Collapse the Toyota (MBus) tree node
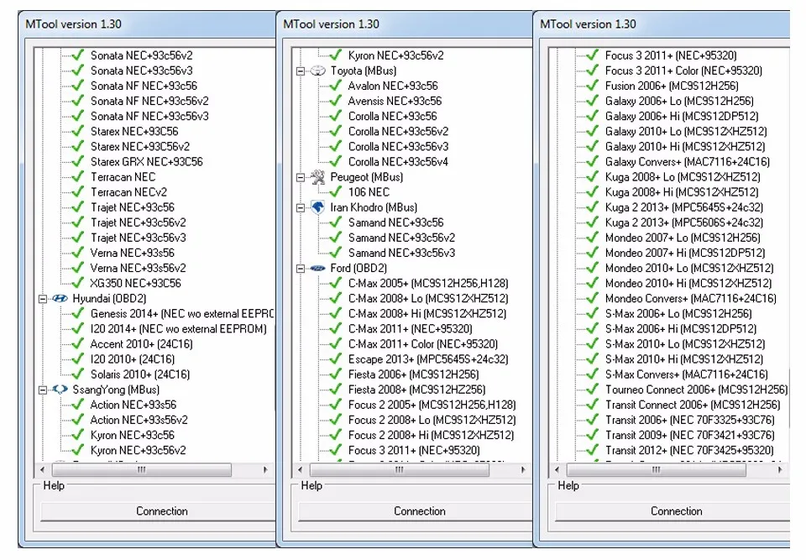Image resolution: width=806 pixels, height=560 pixels. tap(301, 71)
